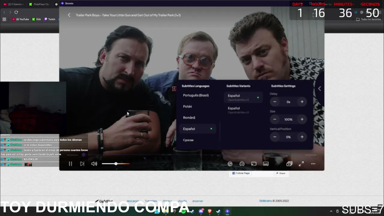Raise subtitles vertical position
Viewport: 384px width, 216px height.
pos(302,137)
